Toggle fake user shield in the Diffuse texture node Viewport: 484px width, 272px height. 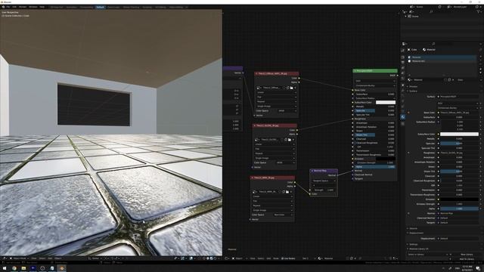click(x=284, y=88)
